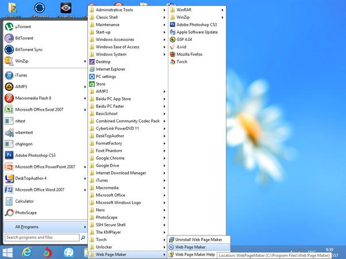Launch Calculator
Image resolution: width=346 pixels, height=259 pixels.
[45, 201]
